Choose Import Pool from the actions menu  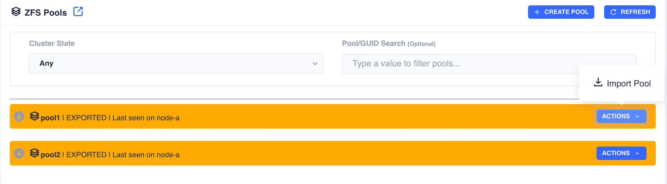pos(628,83)
